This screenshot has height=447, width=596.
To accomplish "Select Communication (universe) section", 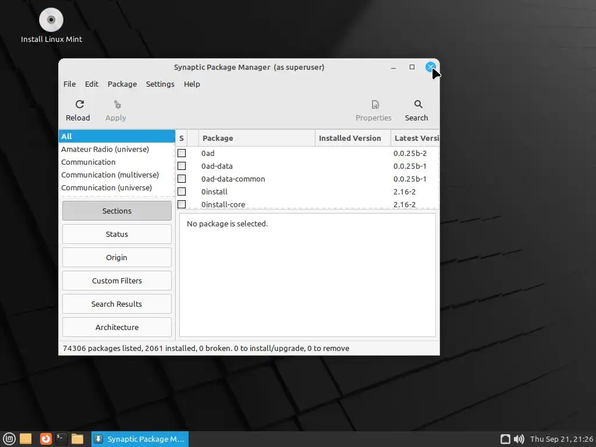I will [116, 188].
